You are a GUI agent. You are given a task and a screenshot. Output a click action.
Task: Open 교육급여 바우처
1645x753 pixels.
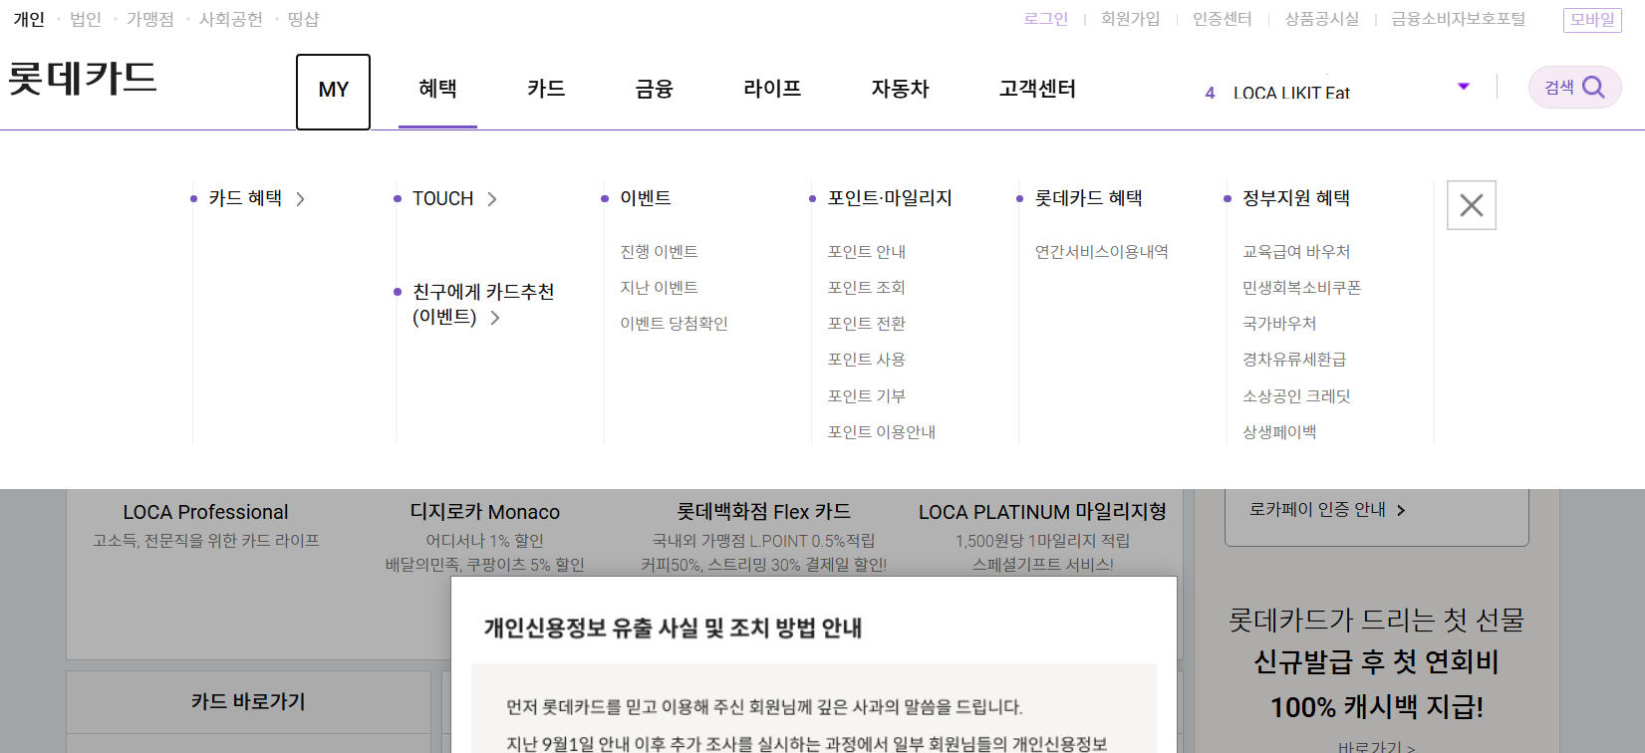coord(1296,252)
